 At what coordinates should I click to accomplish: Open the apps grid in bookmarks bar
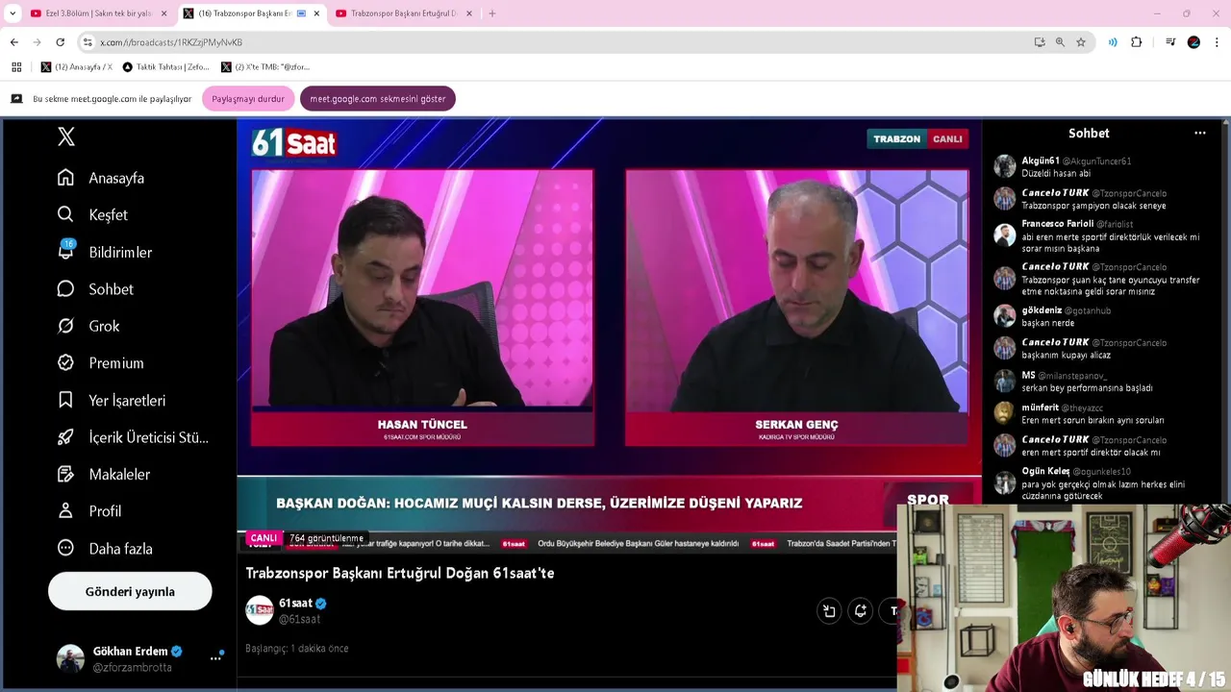[x=16, y=67]
